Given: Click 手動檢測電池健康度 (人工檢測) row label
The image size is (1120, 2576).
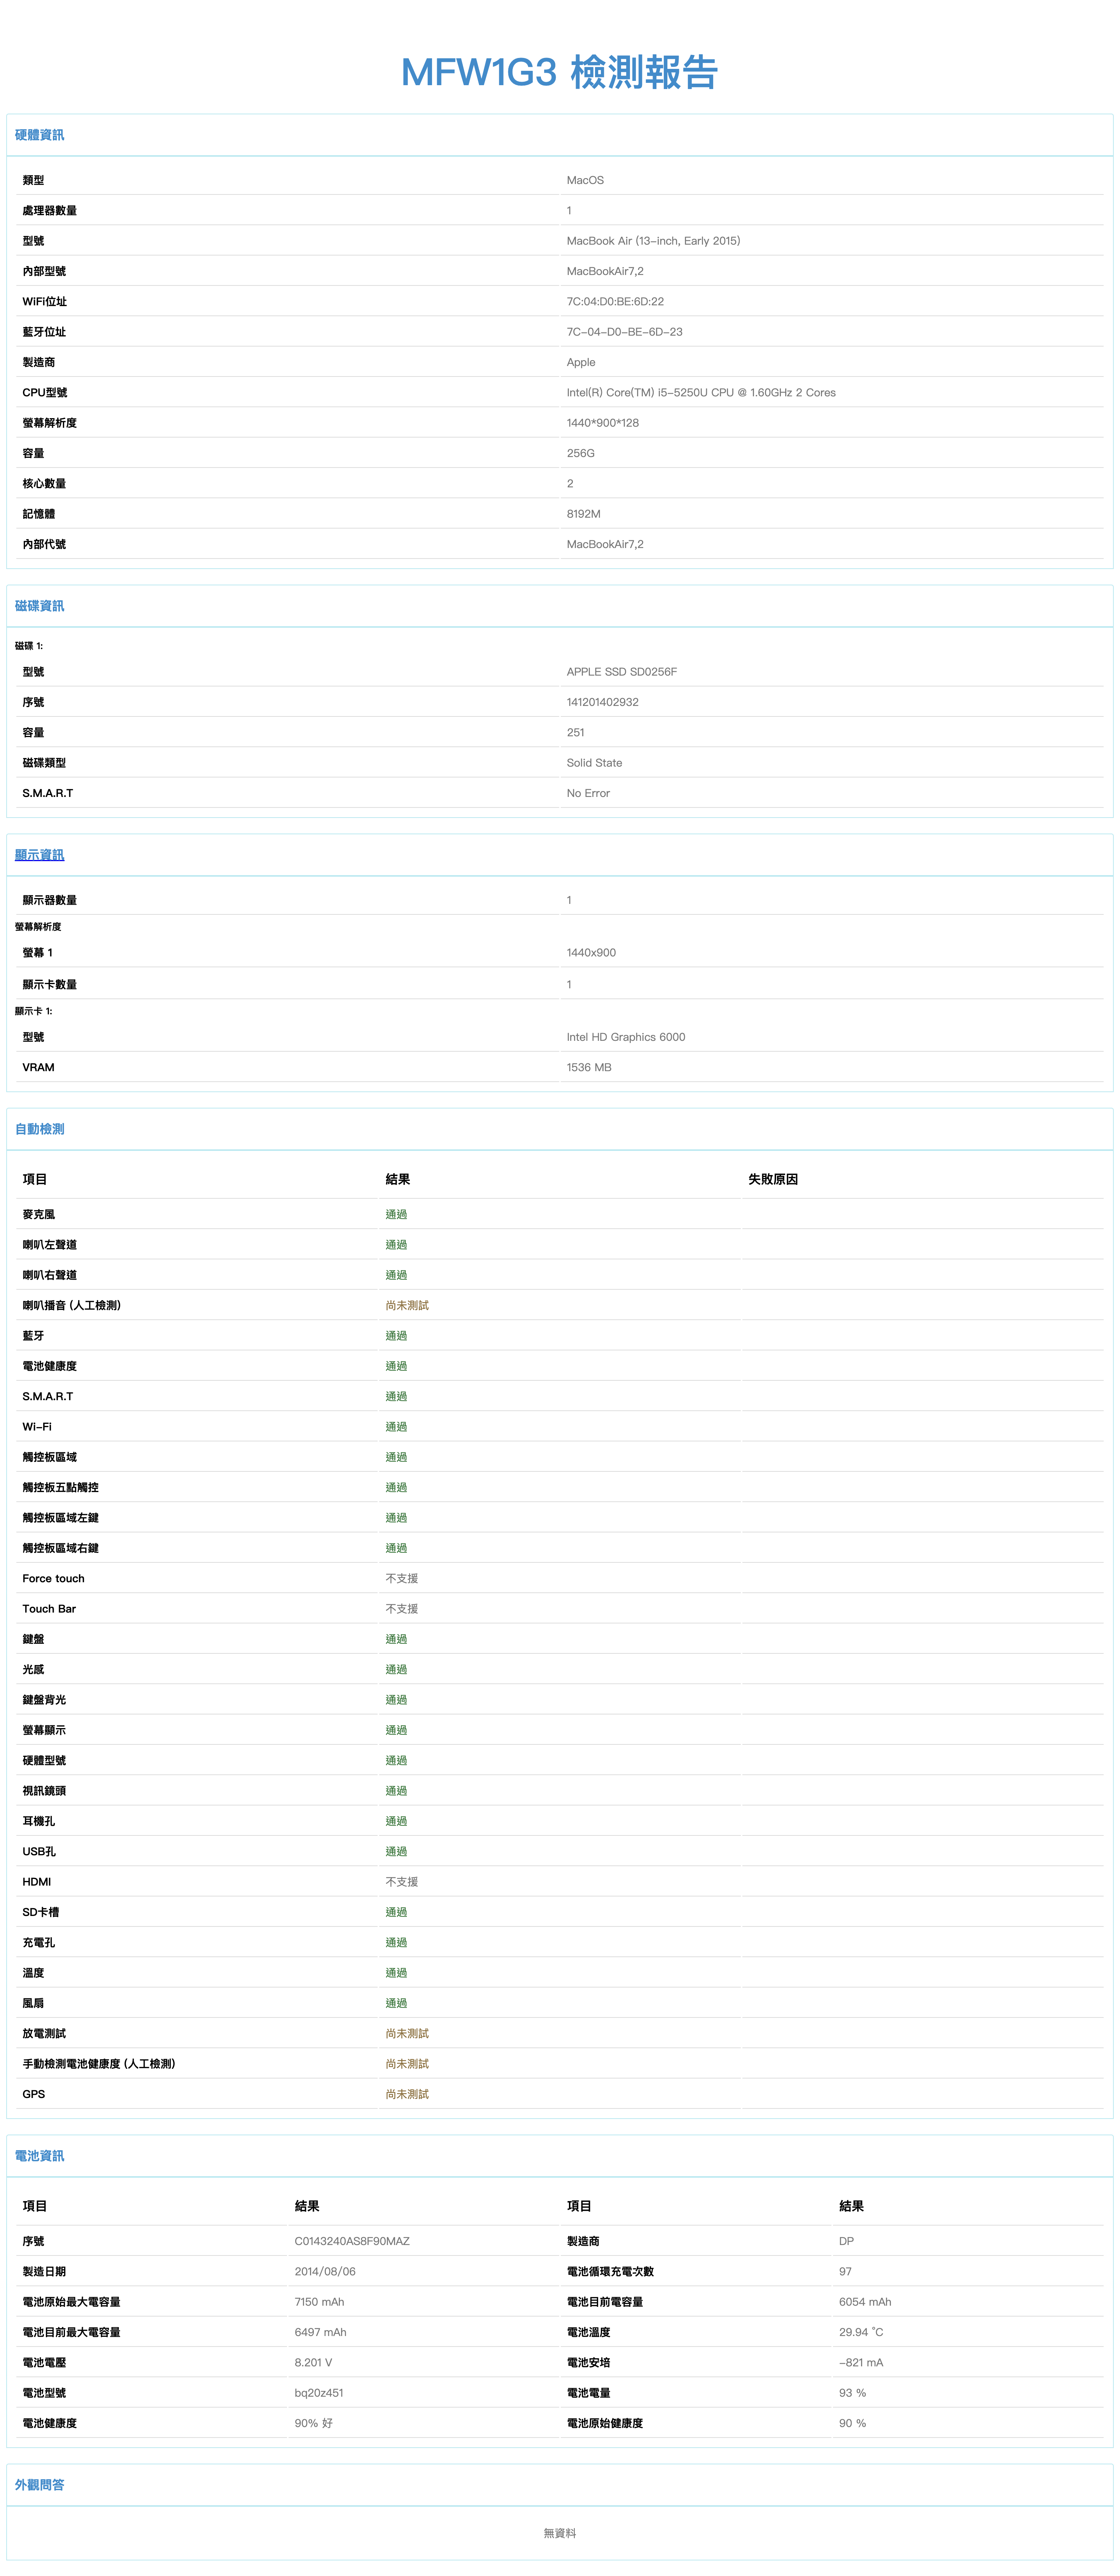Looking at the screenshot, I should pos(99,2064).
